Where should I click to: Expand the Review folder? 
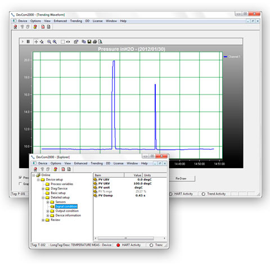pyautogui.click(x=43, y=220)
